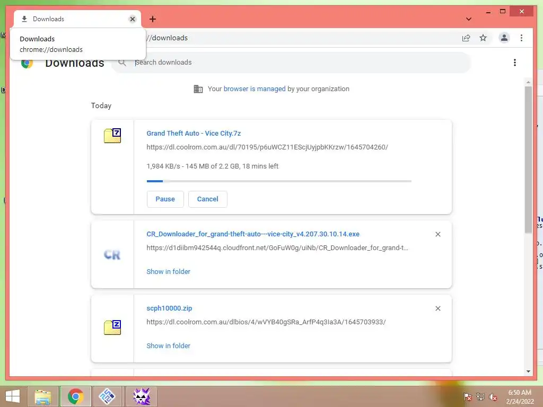
Task: Maximize the Chrome window
Action: (x=503, y=12)
